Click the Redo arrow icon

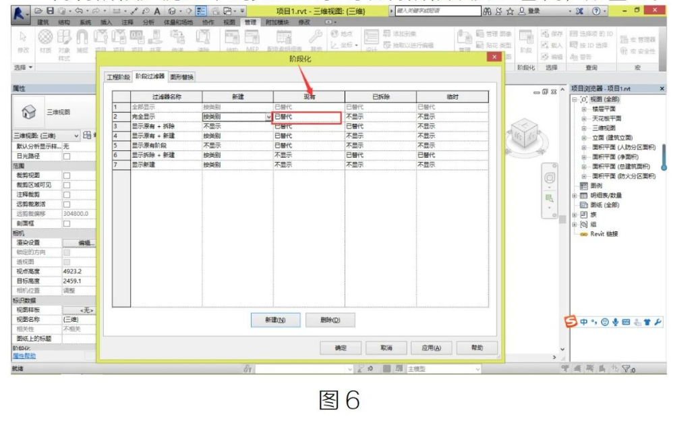96,11
